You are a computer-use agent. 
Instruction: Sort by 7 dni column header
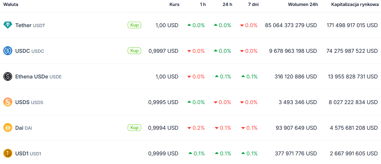[254, 4]
